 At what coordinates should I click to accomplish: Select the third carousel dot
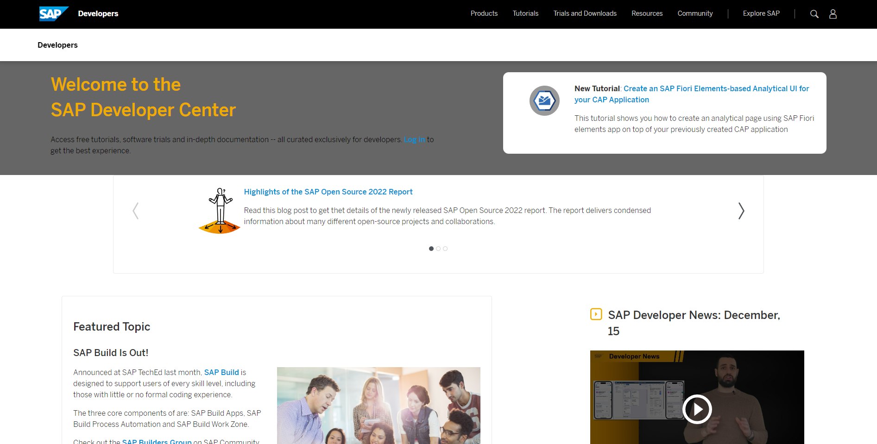pos(445,249)
